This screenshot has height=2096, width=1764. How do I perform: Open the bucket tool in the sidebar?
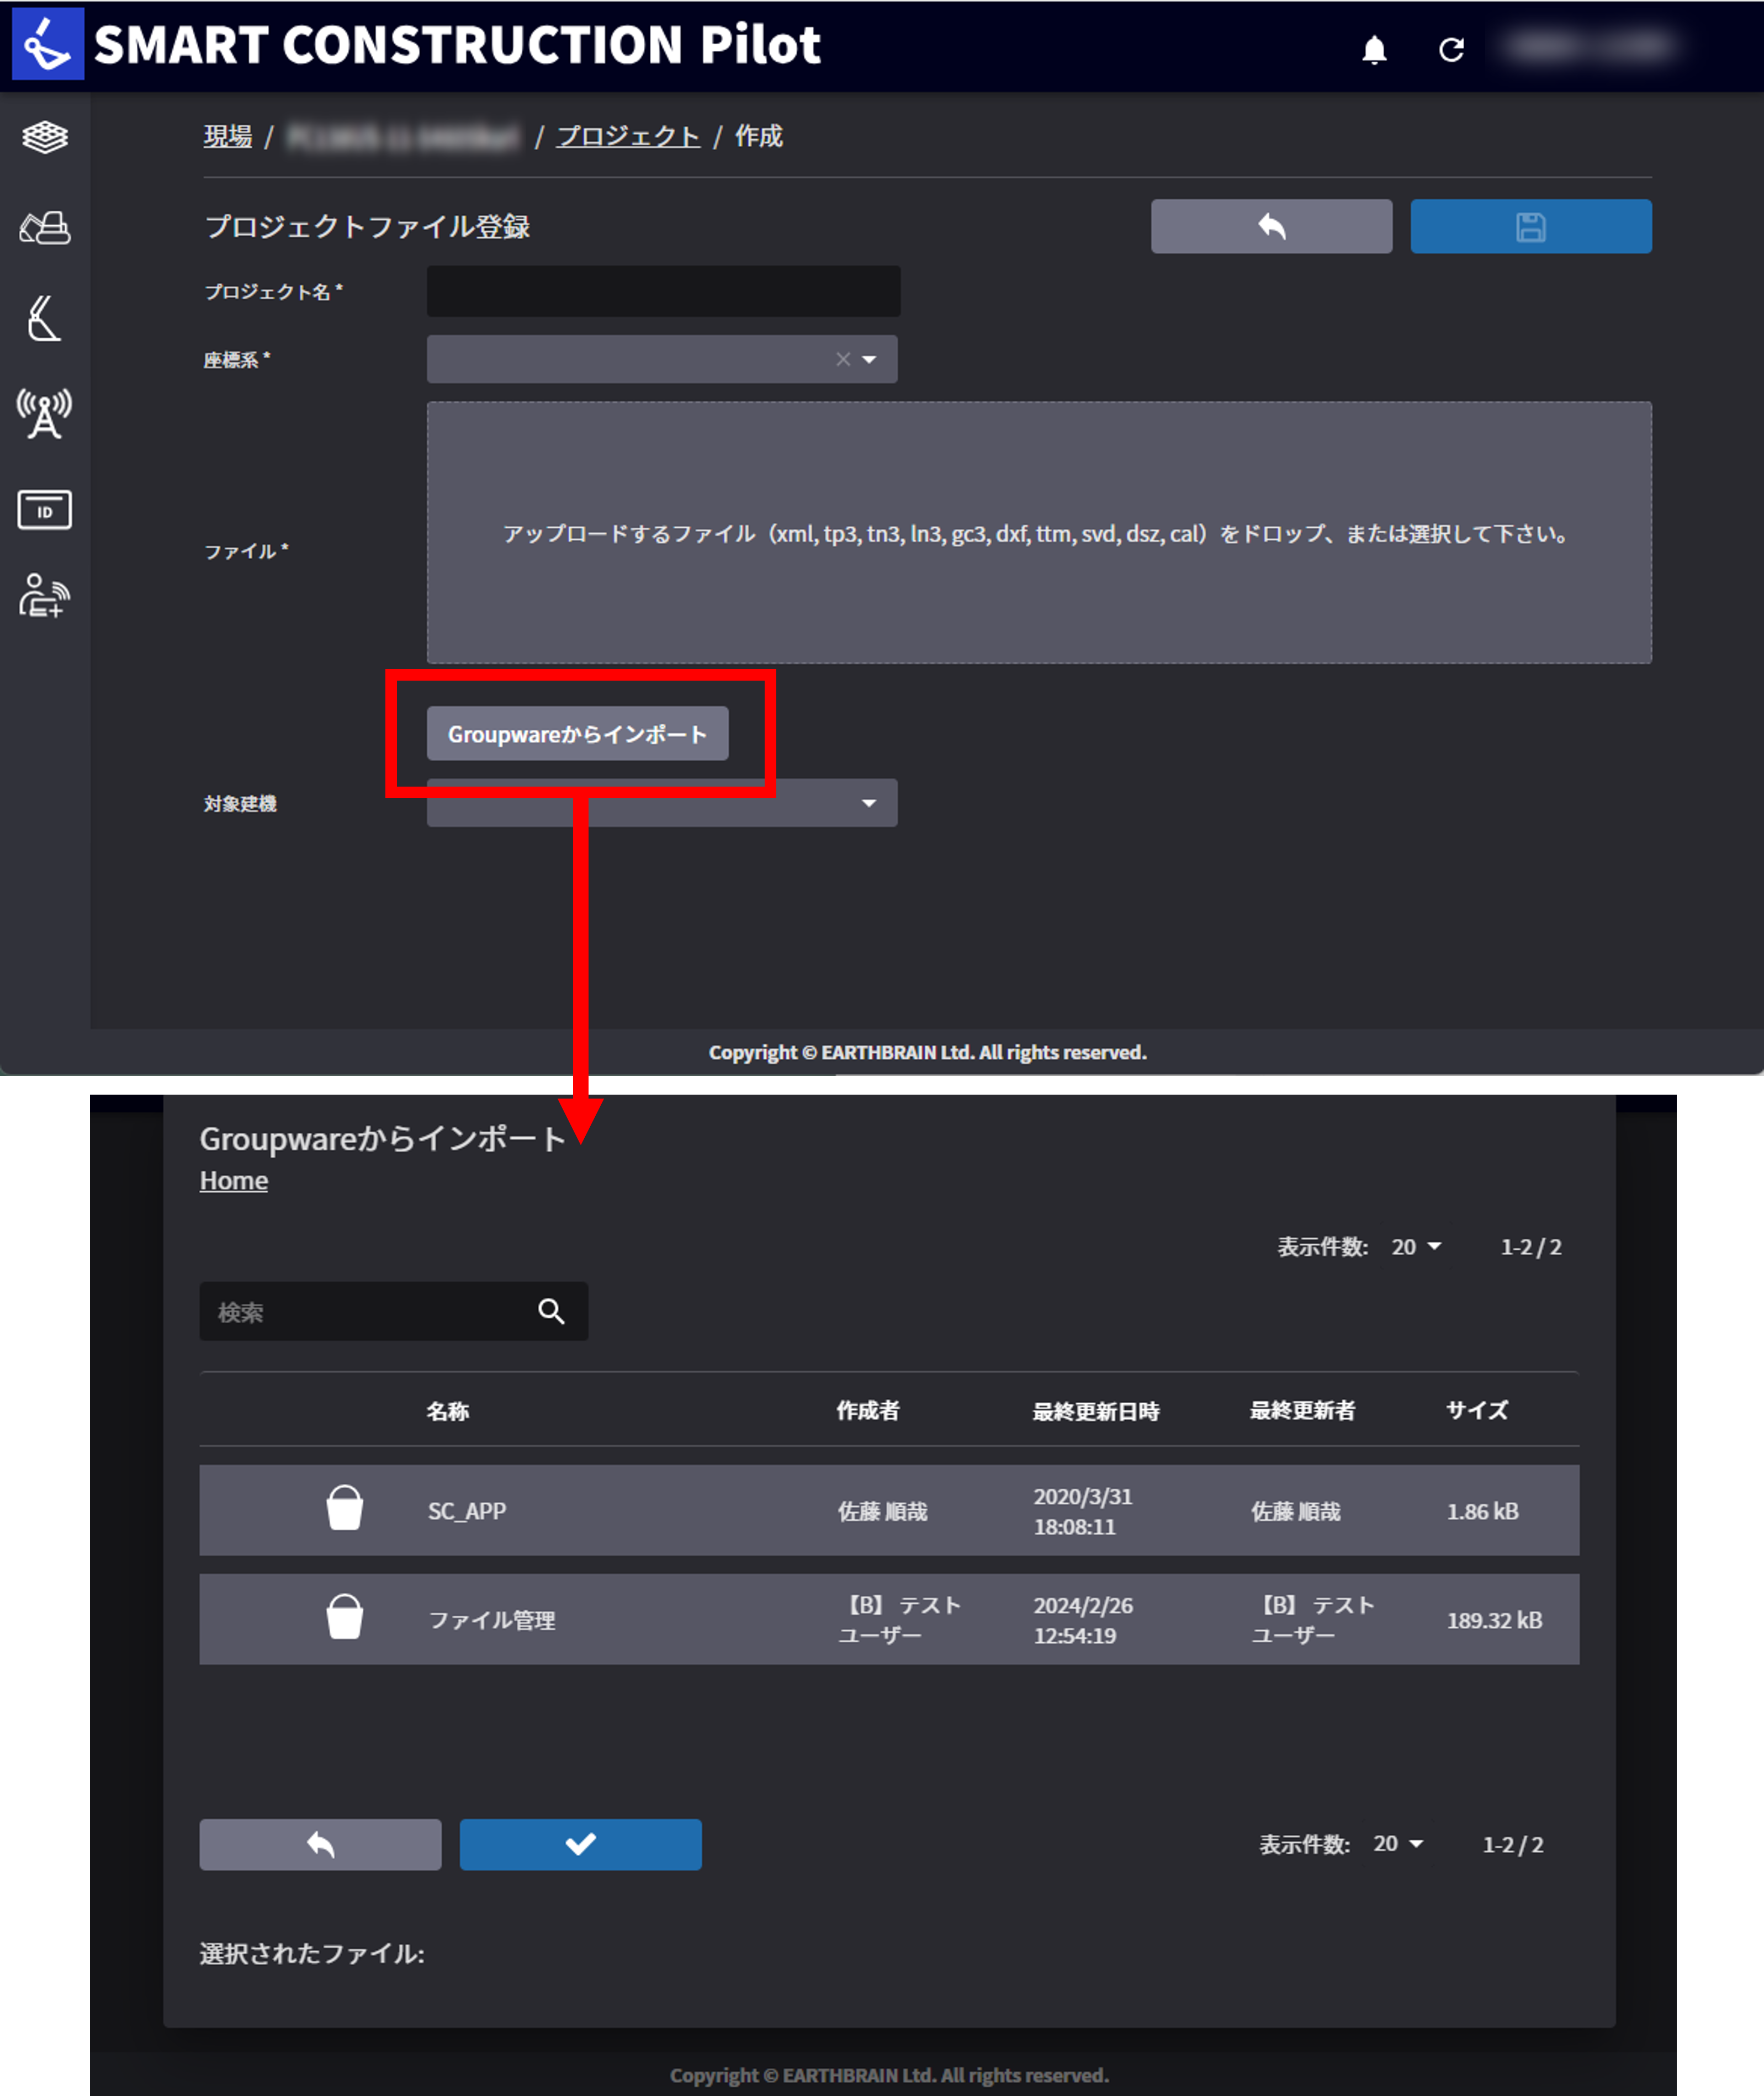click(x=44, y=320)
